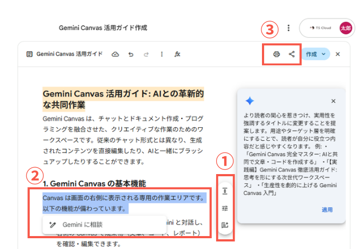Screen dimensions: 359x249
Task: Click Gemini に相談 popup
Action: (x=105, y=225)
